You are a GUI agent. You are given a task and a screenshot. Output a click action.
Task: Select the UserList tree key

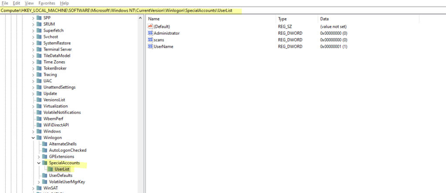(62, 169)
